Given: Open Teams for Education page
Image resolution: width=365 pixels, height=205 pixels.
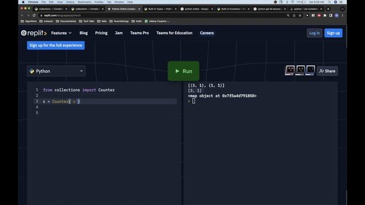Looking at the screenshot, I should (x=175, y=33).
